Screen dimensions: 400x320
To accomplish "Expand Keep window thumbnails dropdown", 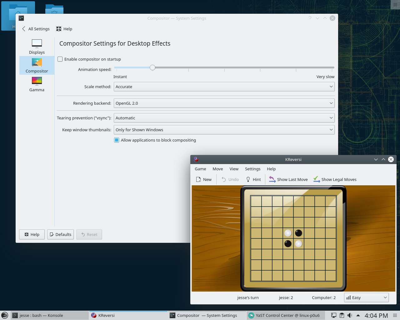I will pos(224,130).
